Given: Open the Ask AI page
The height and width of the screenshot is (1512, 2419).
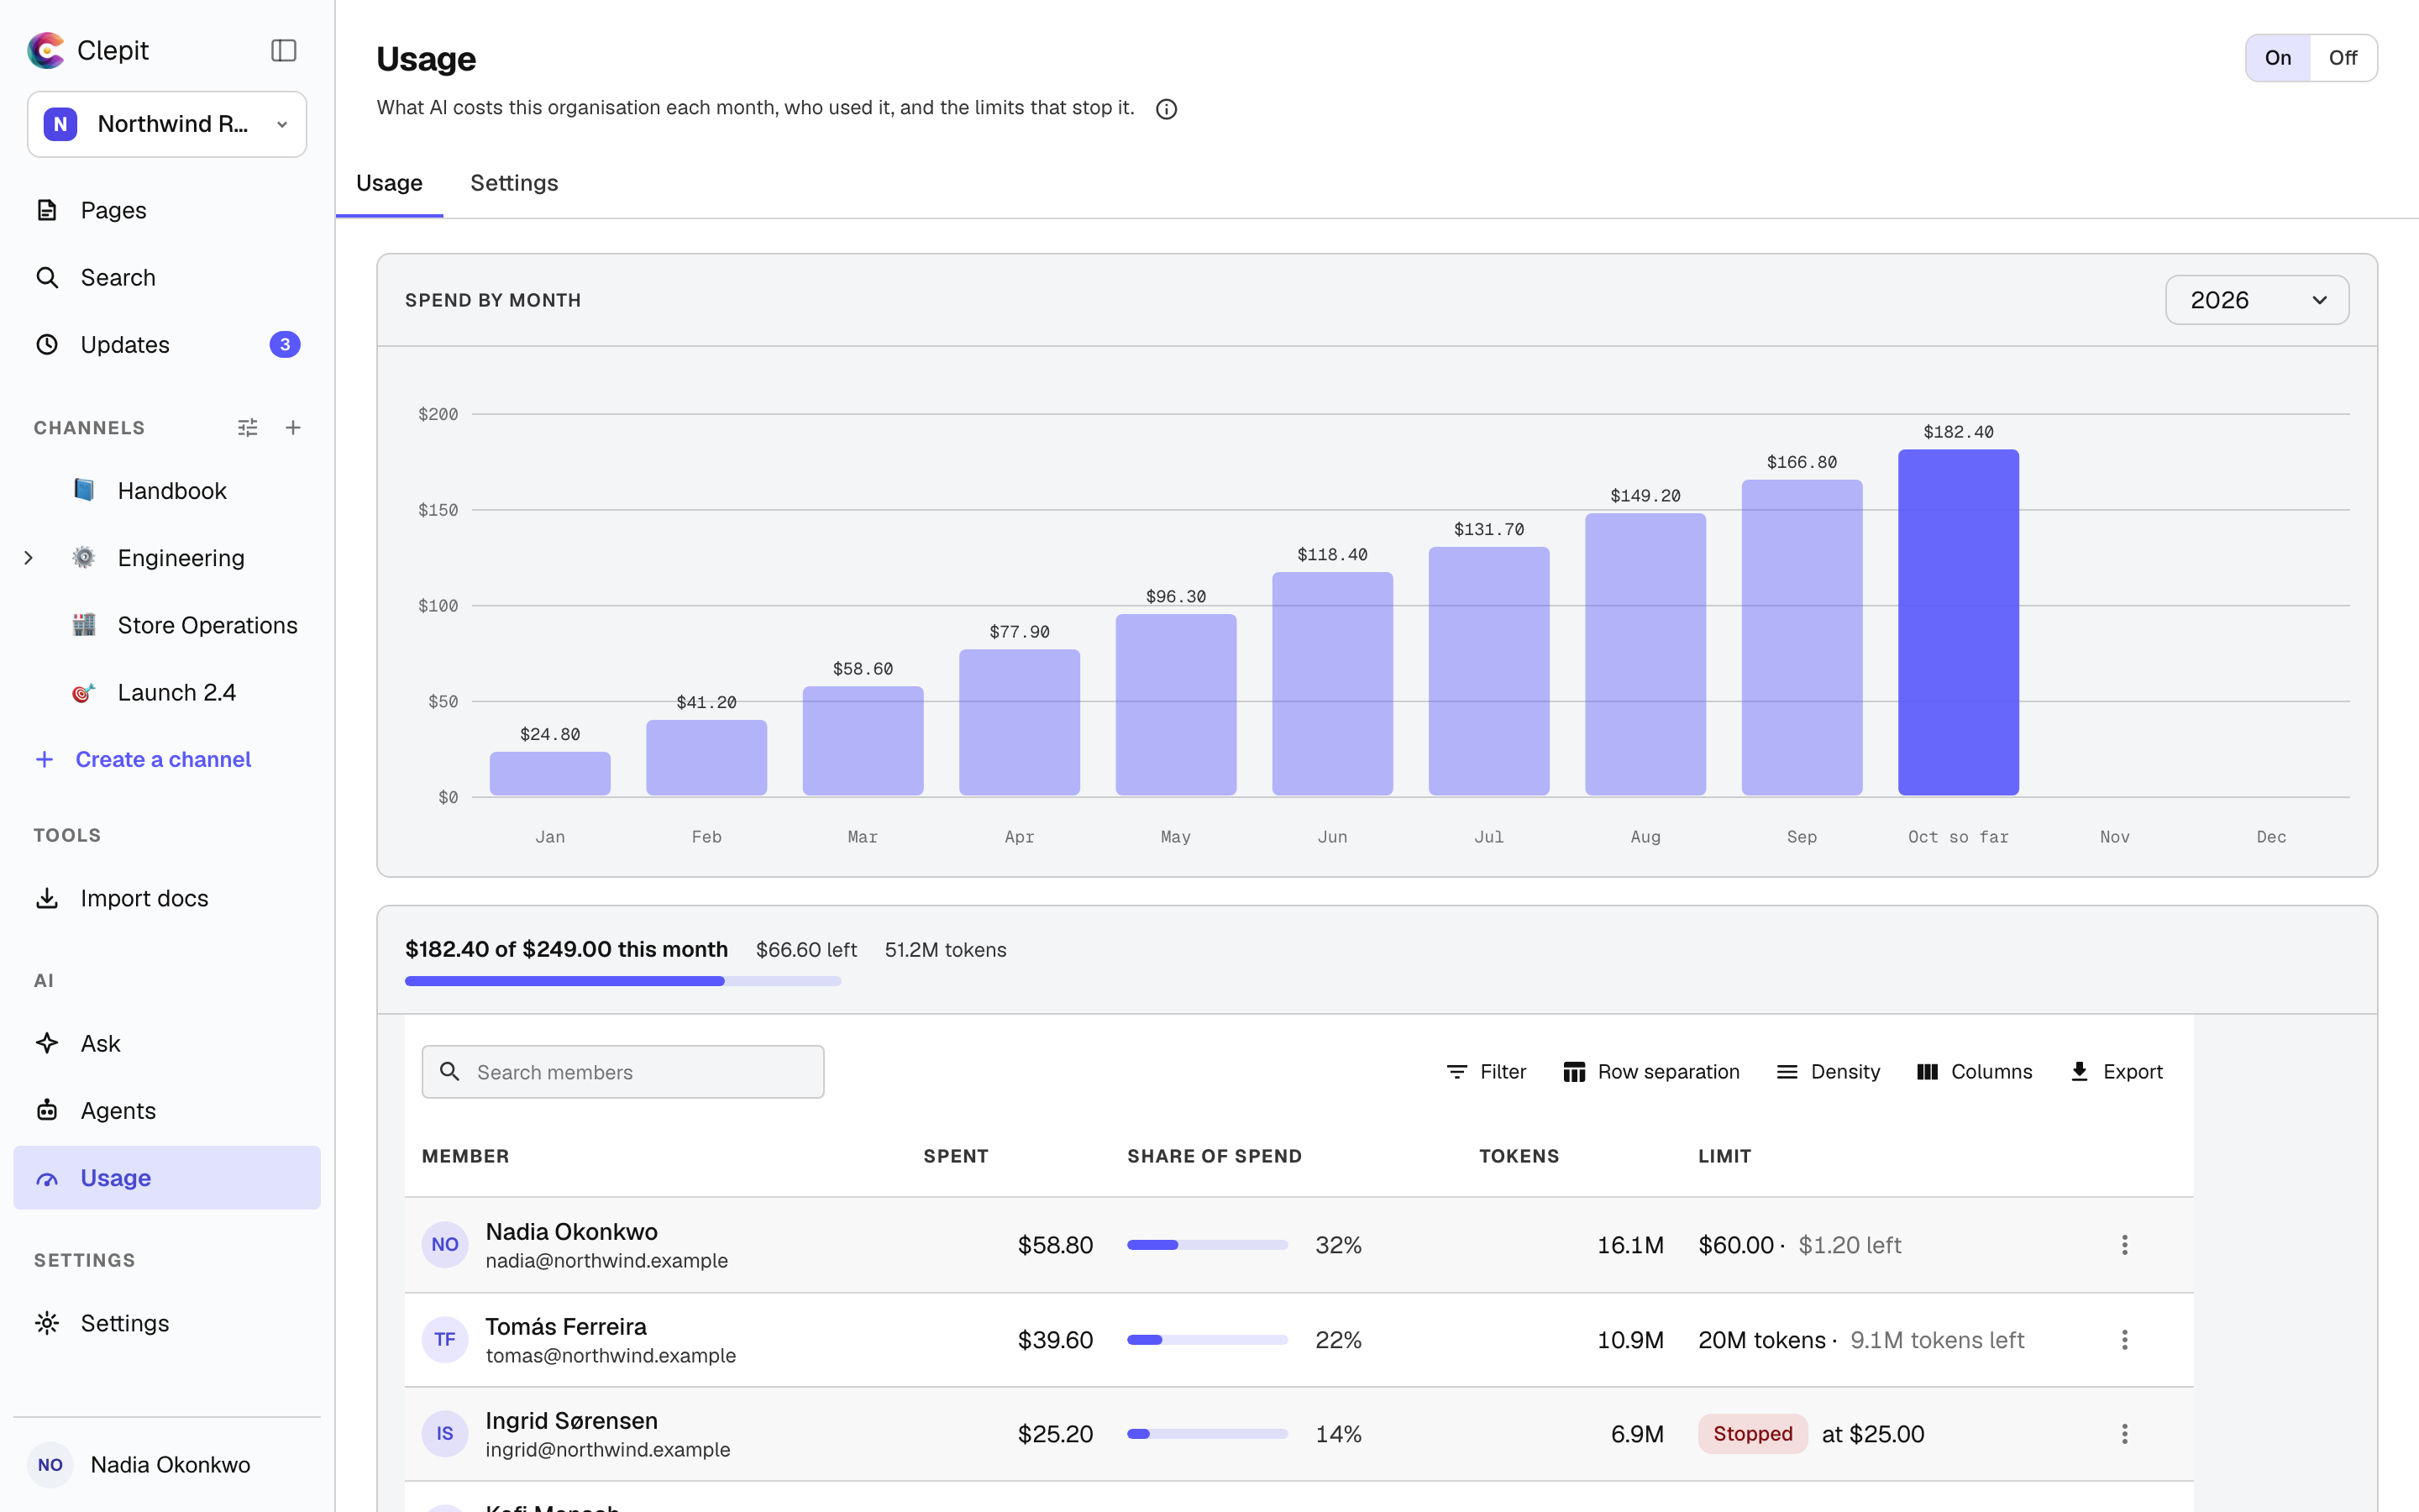Looking at the screenshot, I should point(167,1043).
